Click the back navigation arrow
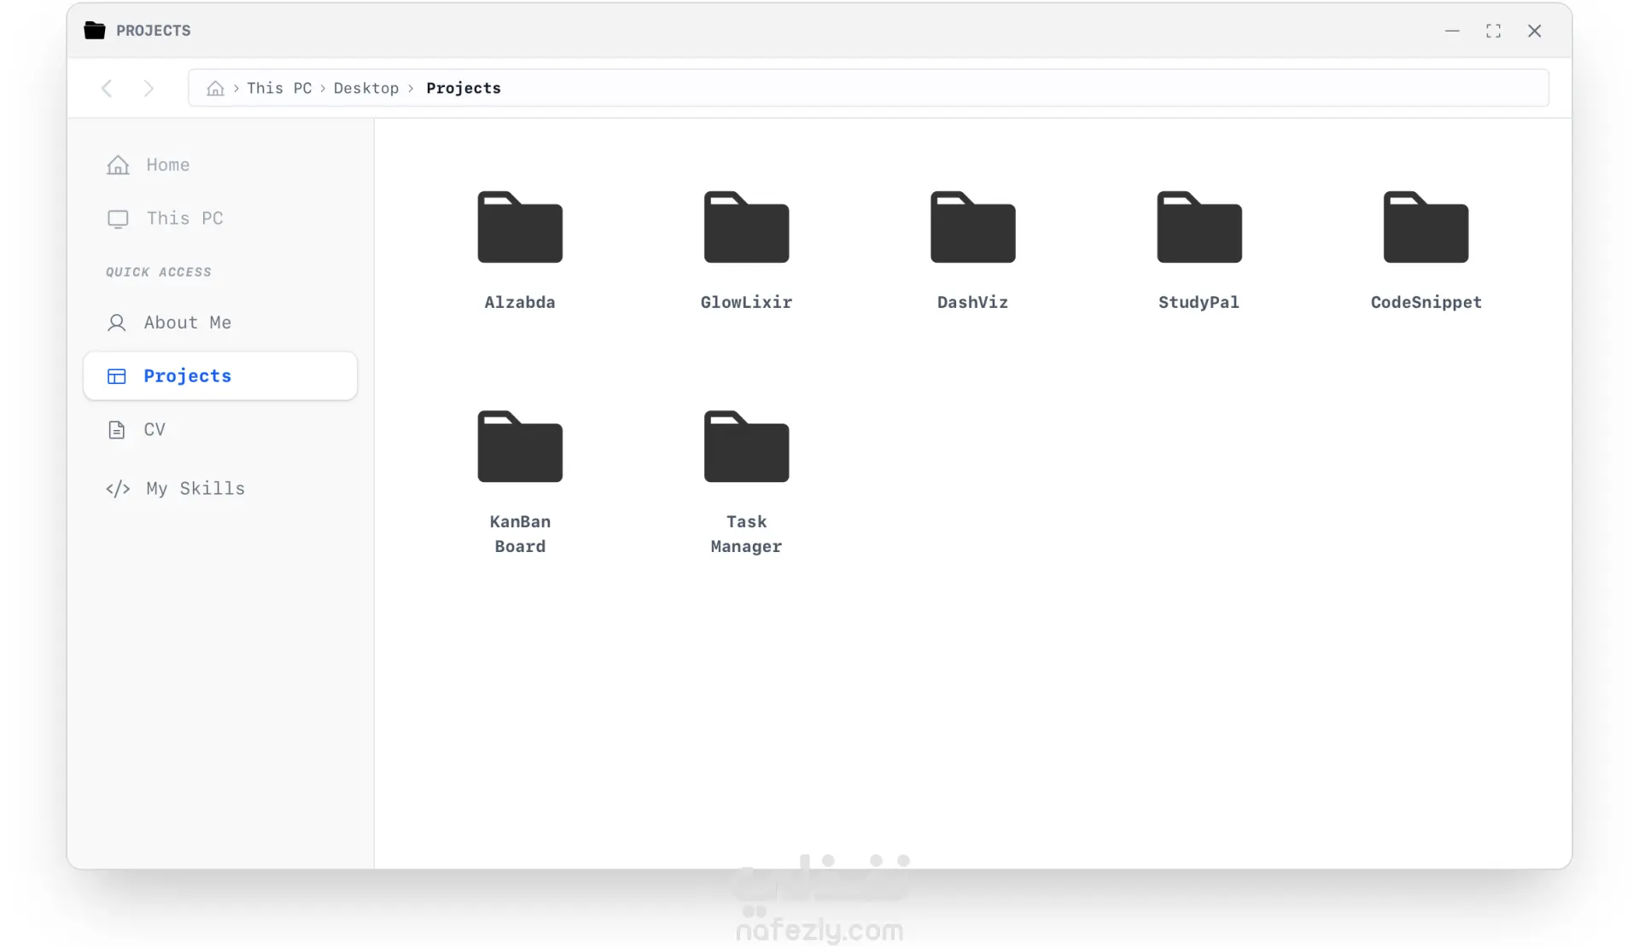The width and height of the screenshot is (1639, 947). coord(107,88)
